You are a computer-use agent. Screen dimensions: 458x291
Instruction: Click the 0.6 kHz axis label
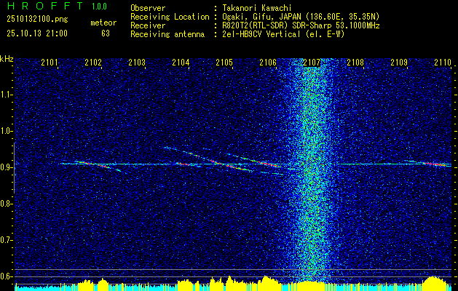pos(6,276)
